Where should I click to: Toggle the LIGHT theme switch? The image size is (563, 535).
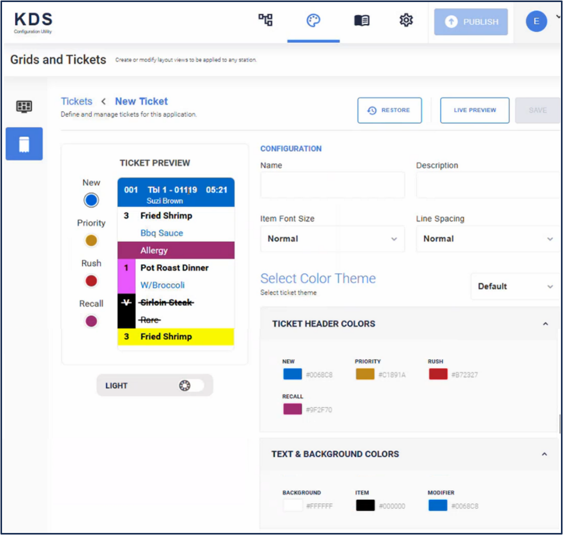coord(191,385)
